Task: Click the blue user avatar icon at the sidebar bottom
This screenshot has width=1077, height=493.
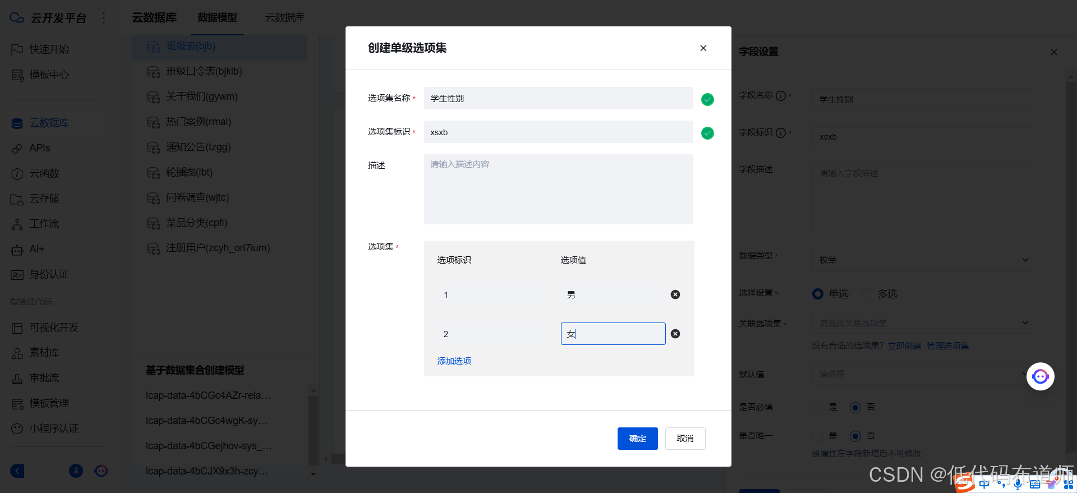Action: point(76,471)
